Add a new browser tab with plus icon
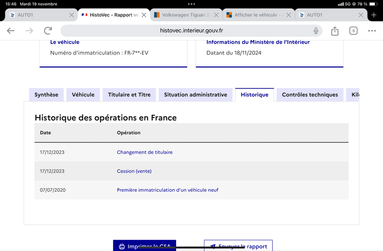The image size is (383, 251). tap(374, 15)
